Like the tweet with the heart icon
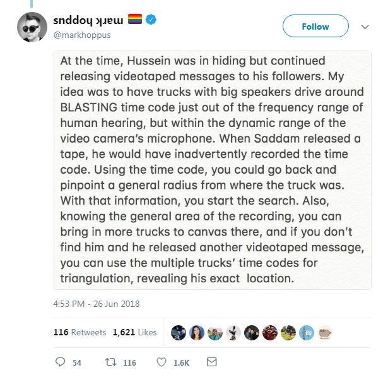The height and width of the screenshot is (377, 388). point(162,362)
